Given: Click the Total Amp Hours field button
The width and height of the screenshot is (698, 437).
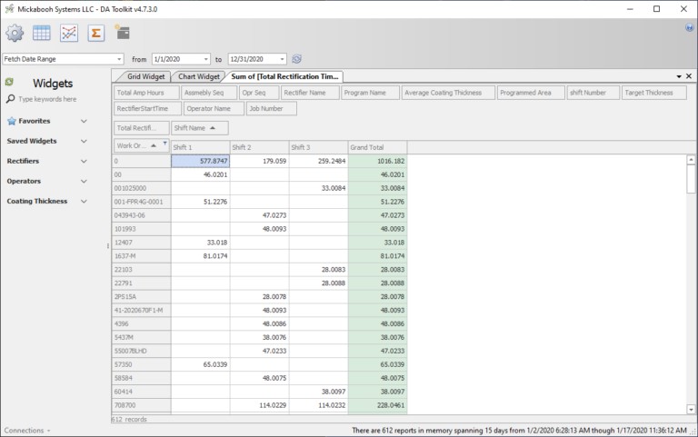Looking at the screenshot, I should (x=146, y=93).
